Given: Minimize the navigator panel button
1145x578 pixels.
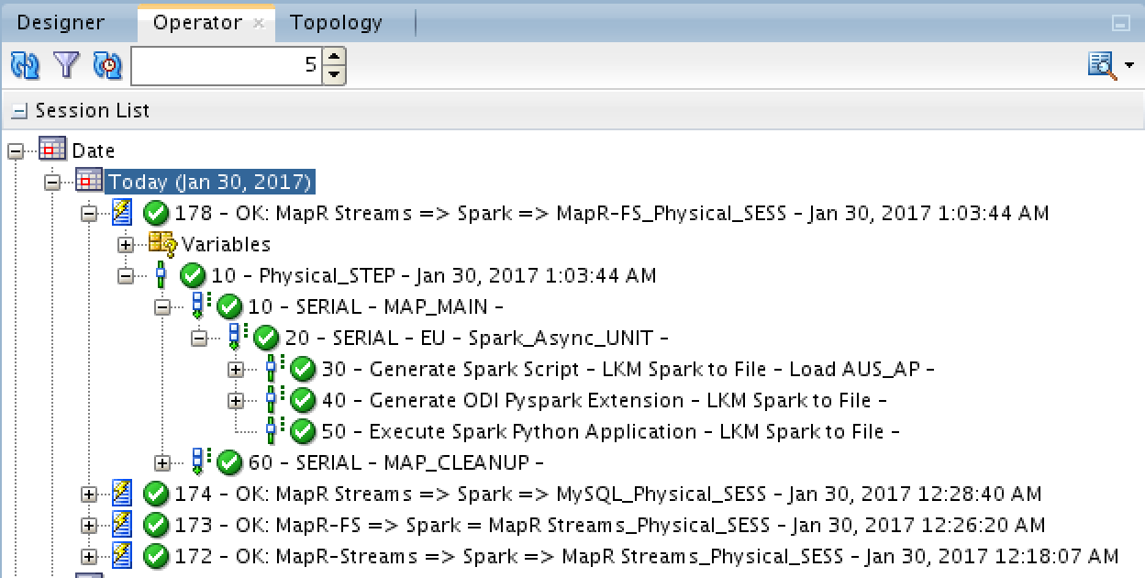Looking at the screenshot, I should point(1119,24).
